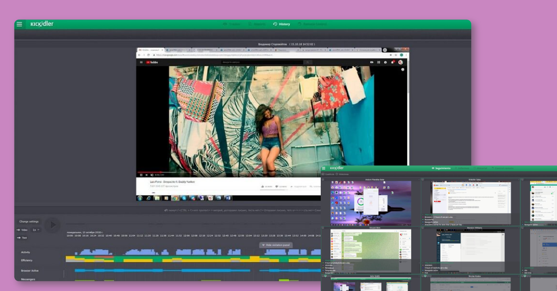The width and height of the screenshot is (557, 291).
Task: Open Brandon Williams' screen thumbnail
Action: coord(471,250)
